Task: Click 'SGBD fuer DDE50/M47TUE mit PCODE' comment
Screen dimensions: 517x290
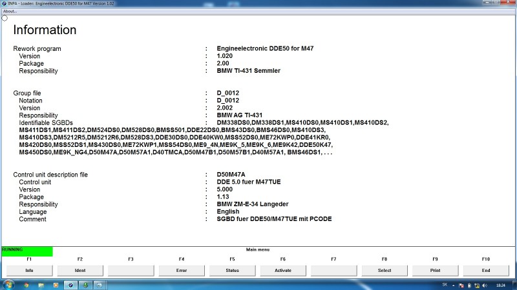Action: coord(274,219)
